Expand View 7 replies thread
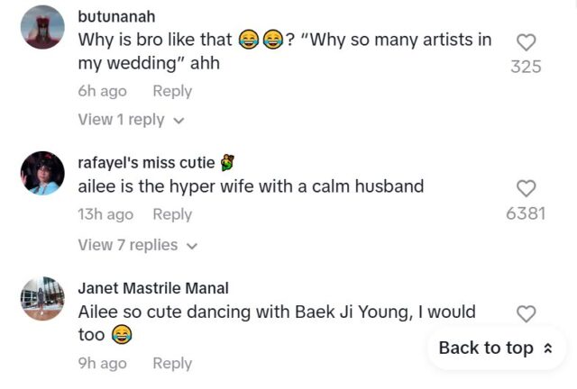Image resolution: width=577 pixels, height=389 pixels. 137,245
